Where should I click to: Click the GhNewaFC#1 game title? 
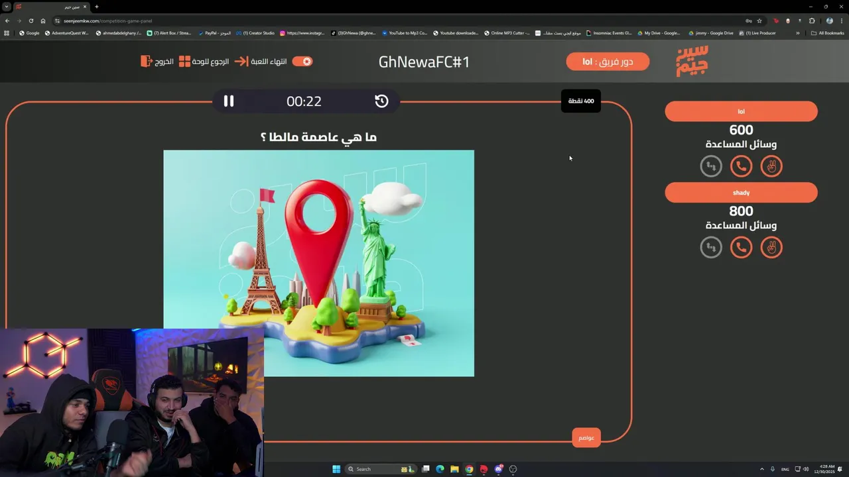point(424,62)
